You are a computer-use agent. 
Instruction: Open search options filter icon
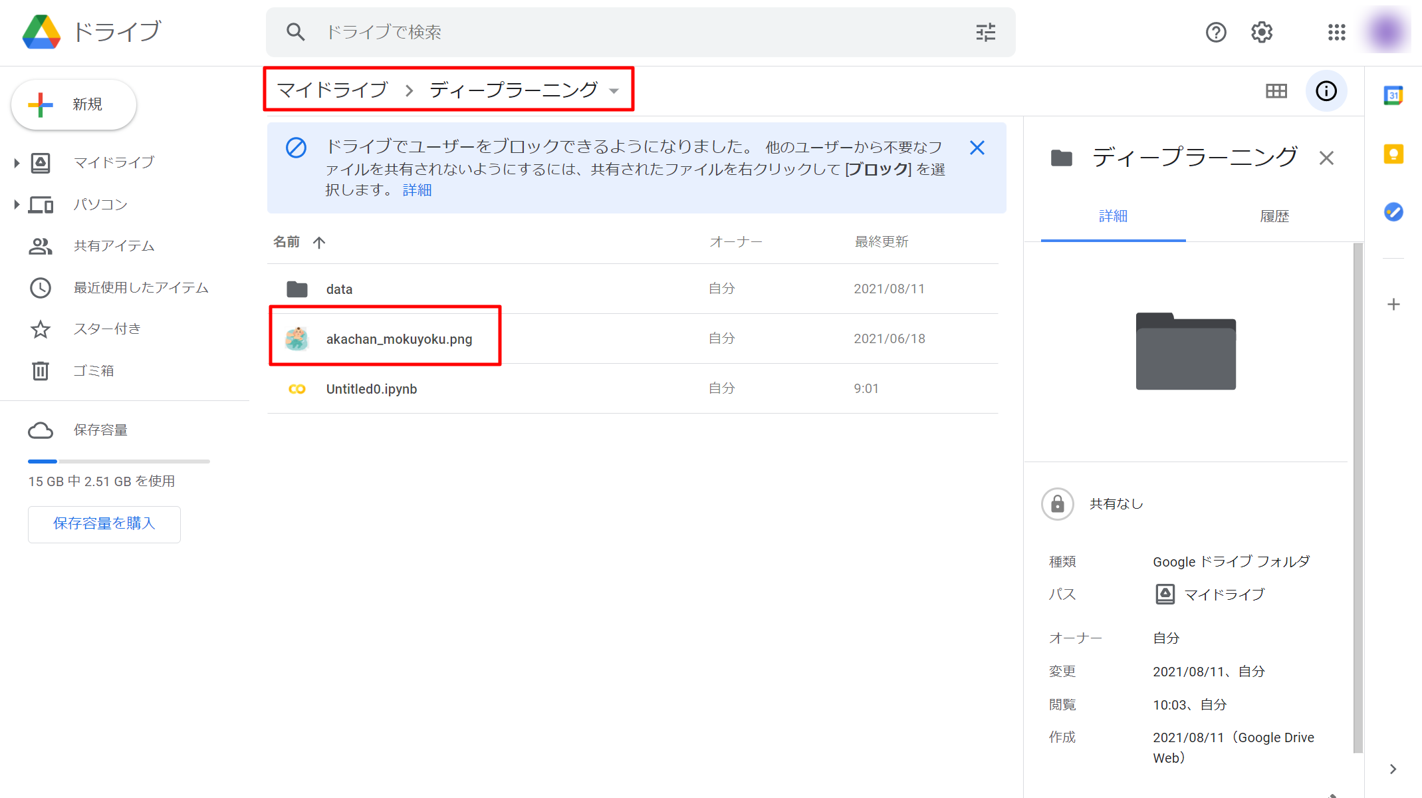pyautogui.click(x=985, y=32)
